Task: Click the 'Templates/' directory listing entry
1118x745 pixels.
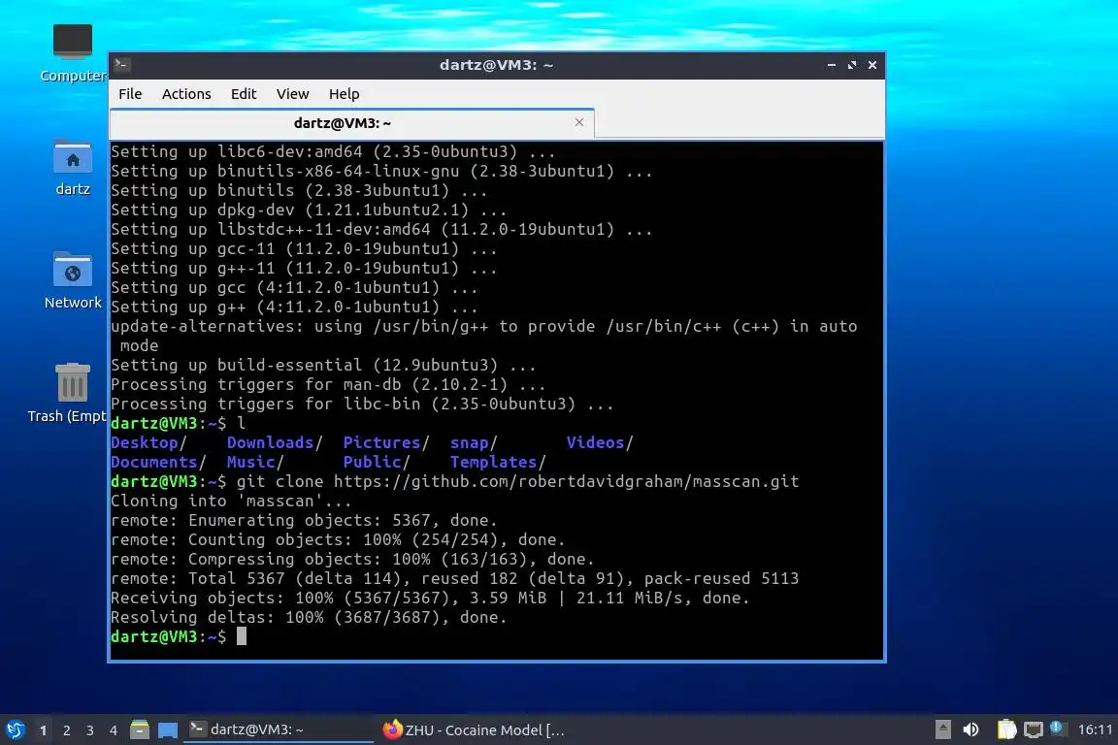Action: (498, 462)
